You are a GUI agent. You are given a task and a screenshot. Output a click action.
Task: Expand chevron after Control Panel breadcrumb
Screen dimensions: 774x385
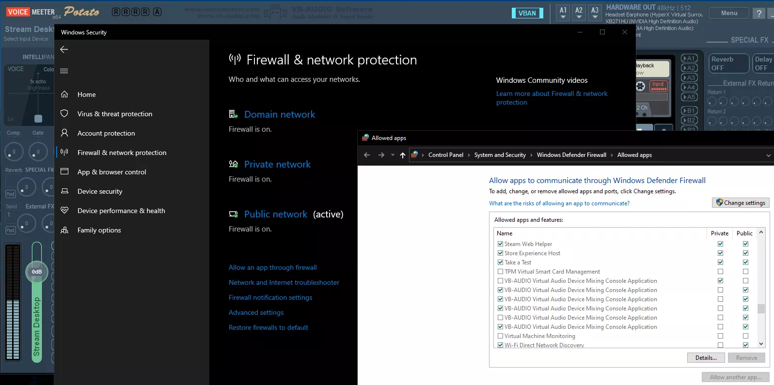[469, 155]
